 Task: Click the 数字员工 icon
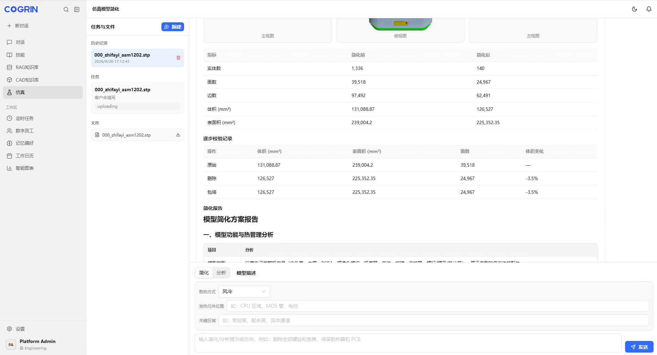pyautogui.click(x=10, y=131)
